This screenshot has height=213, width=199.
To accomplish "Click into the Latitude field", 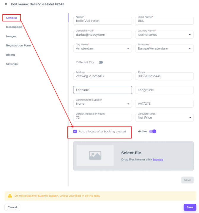I will (x=102, y=90).
